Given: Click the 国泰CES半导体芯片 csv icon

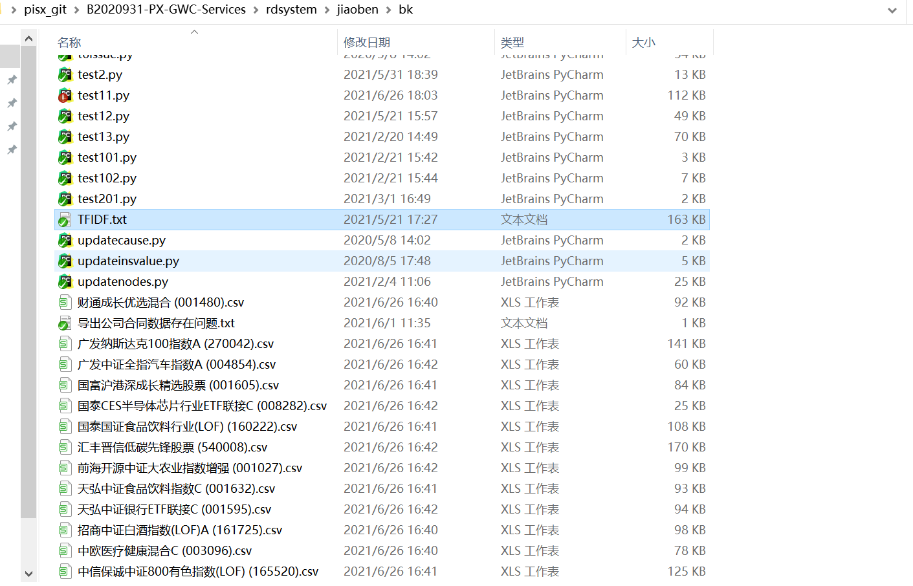Looking at the screenshot, I should coord(65,406).
